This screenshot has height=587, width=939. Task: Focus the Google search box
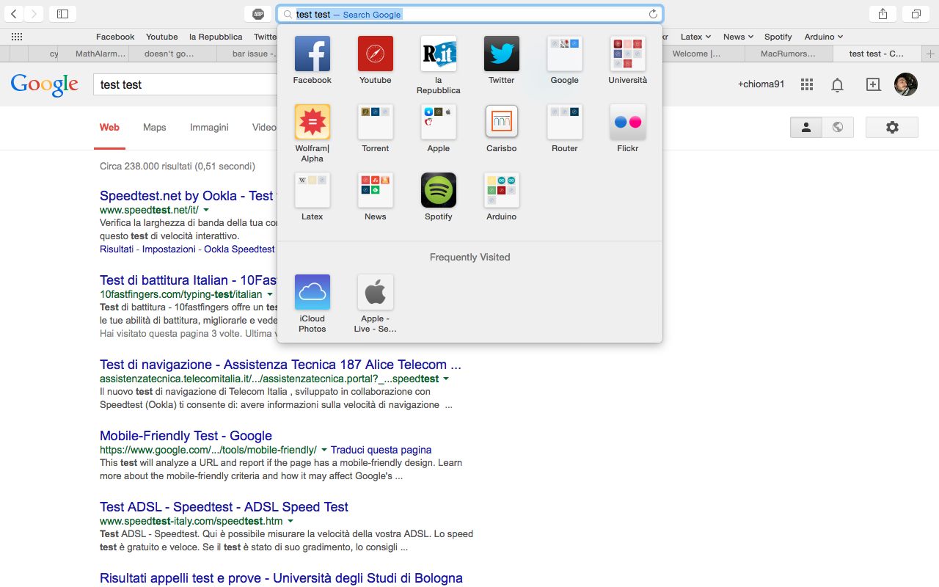tap(185, 84)
